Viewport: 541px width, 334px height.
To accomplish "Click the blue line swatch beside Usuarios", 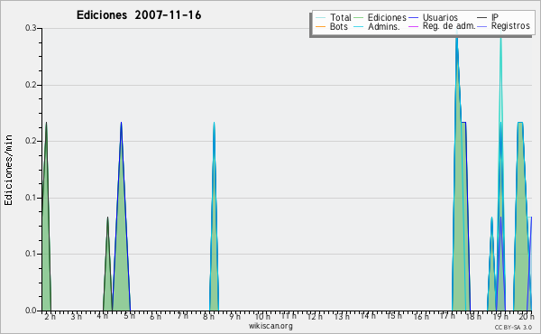I will point(413,17).
